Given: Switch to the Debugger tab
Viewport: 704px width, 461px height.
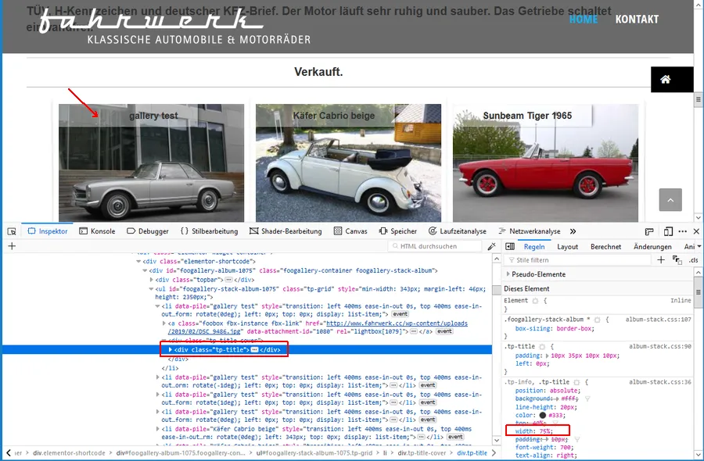Looking at the screenshot, I should (x=148, y=231).
